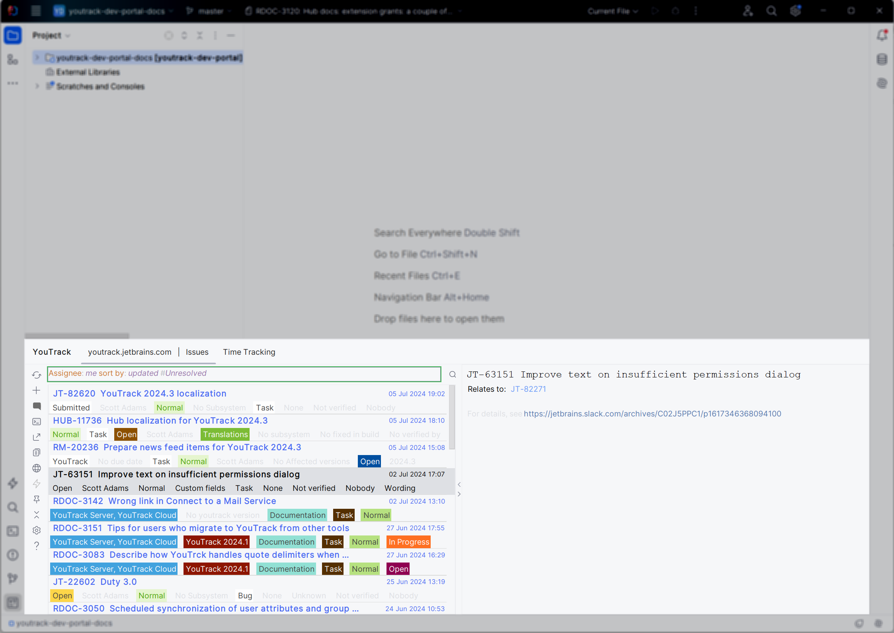
Task: Open the selected issue in browser
Action: click(37, 436)
